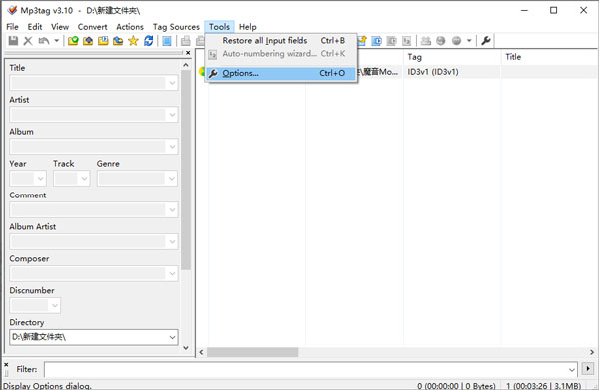Choose Restore all Input fields
Screen dimensions: 599x390
tap(282, 41)
